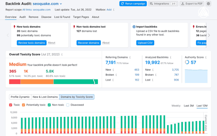Select the Profile Dynamic view

[20, 97]
